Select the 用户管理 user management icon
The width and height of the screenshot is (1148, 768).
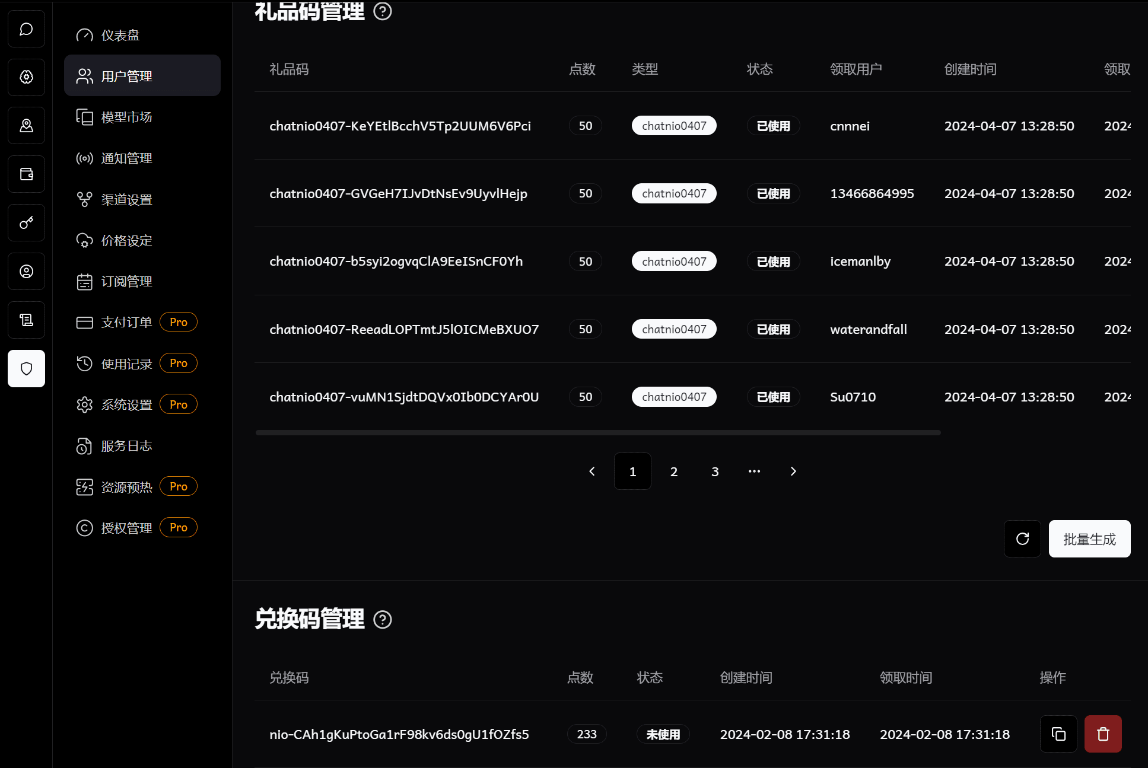tap(83, 75)
